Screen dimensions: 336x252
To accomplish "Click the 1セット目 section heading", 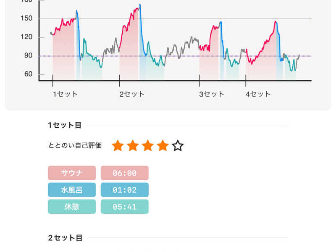I will pyautogui.click(x=65, y=125).
